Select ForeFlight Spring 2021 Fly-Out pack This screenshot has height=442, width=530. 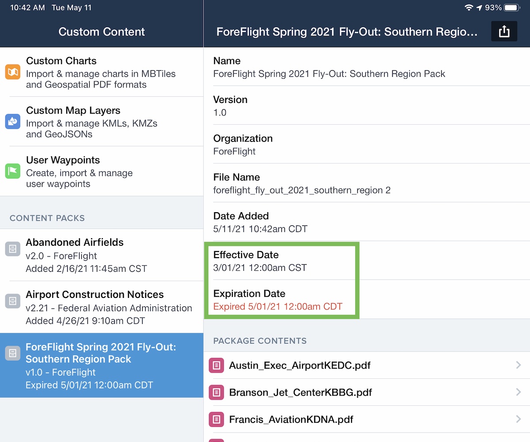(102, 366)
